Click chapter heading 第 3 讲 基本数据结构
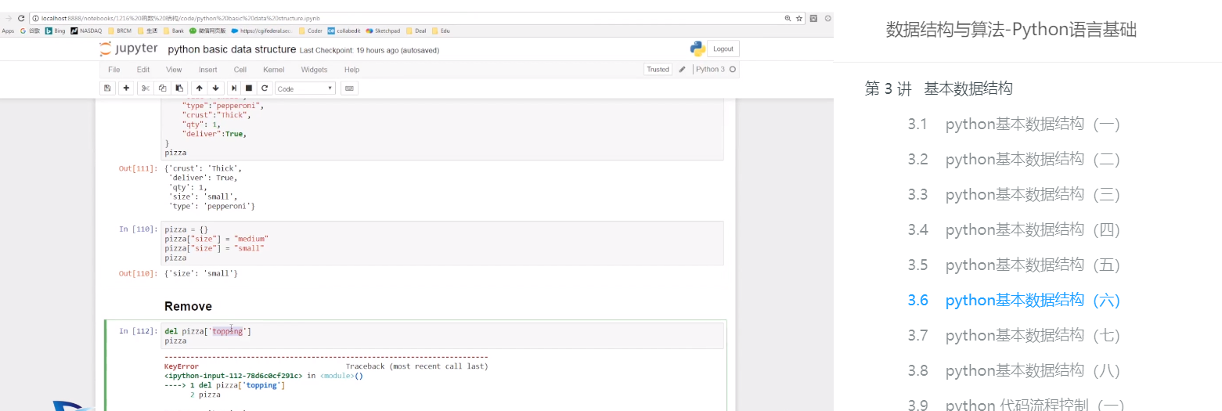This screenshot has width=1222, height=411. [x=939, y=88]
